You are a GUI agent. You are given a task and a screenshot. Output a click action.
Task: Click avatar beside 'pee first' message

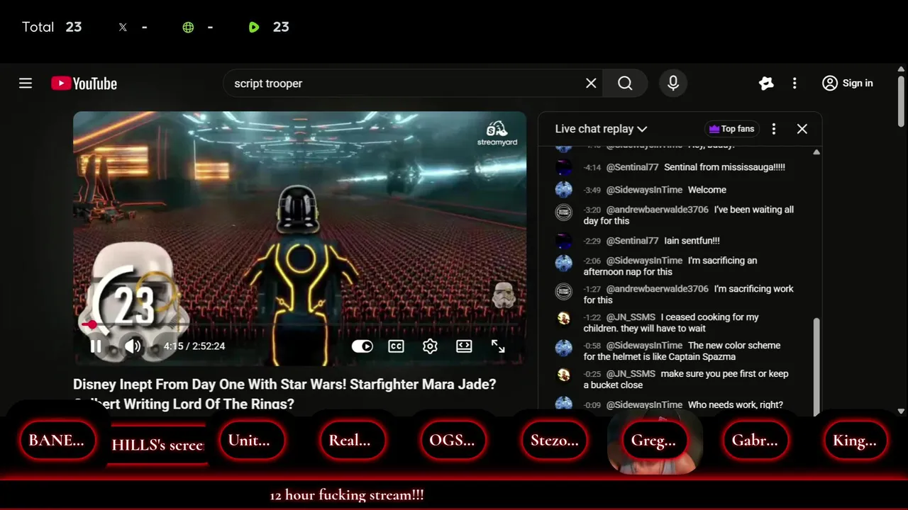click(564, 375)
